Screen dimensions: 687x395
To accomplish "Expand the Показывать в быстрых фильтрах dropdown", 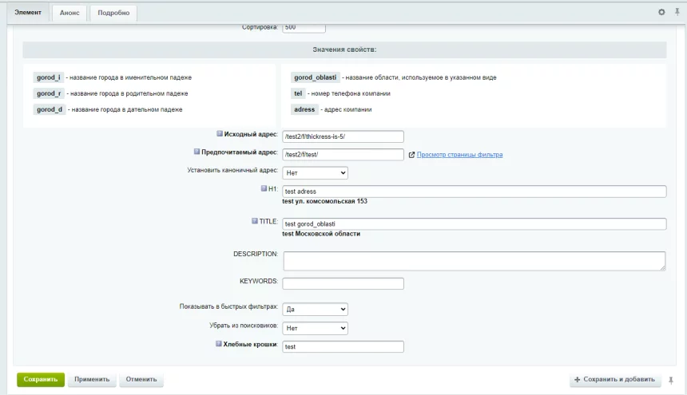I will 316,309.
